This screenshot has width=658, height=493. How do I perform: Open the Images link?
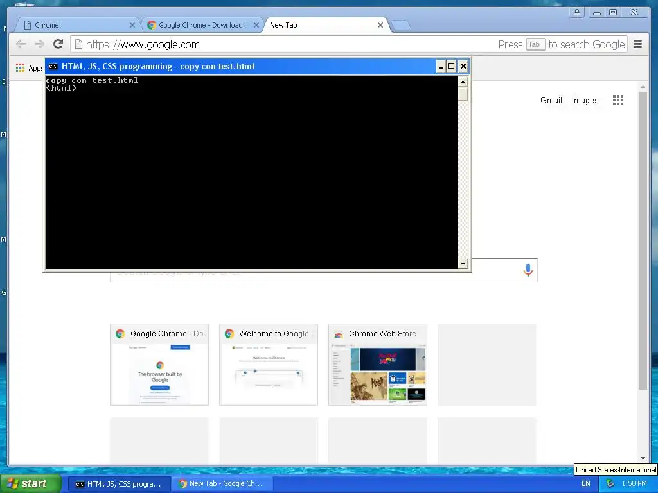[585, 101]
